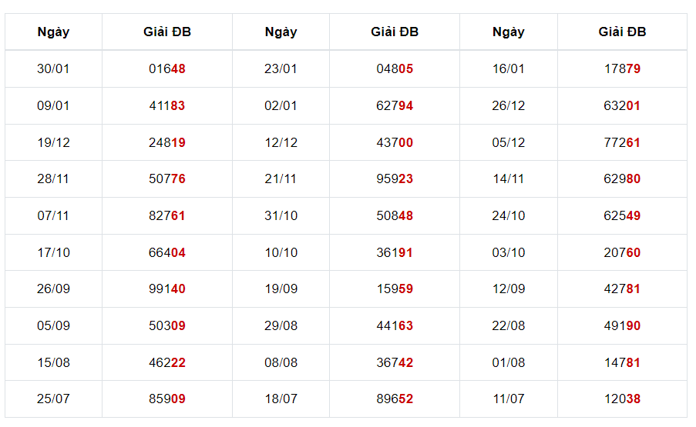Select the prize number 77261
Screen dimensions: 696x427
[x=622, y=142]
